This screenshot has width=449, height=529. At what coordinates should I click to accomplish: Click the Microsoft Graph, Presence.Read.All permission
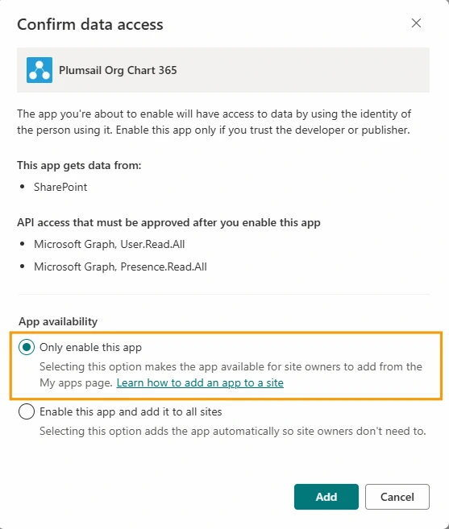pyautogui.click(x=120, y=267)
